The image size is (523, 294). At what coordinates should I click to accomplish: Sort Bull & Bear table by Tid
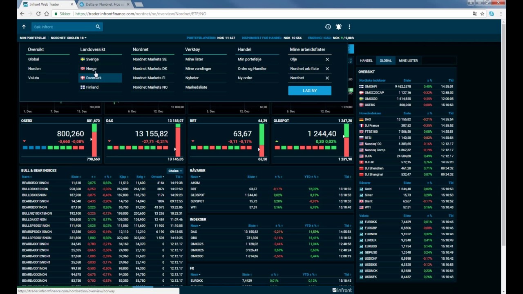(x=179, y=177)
